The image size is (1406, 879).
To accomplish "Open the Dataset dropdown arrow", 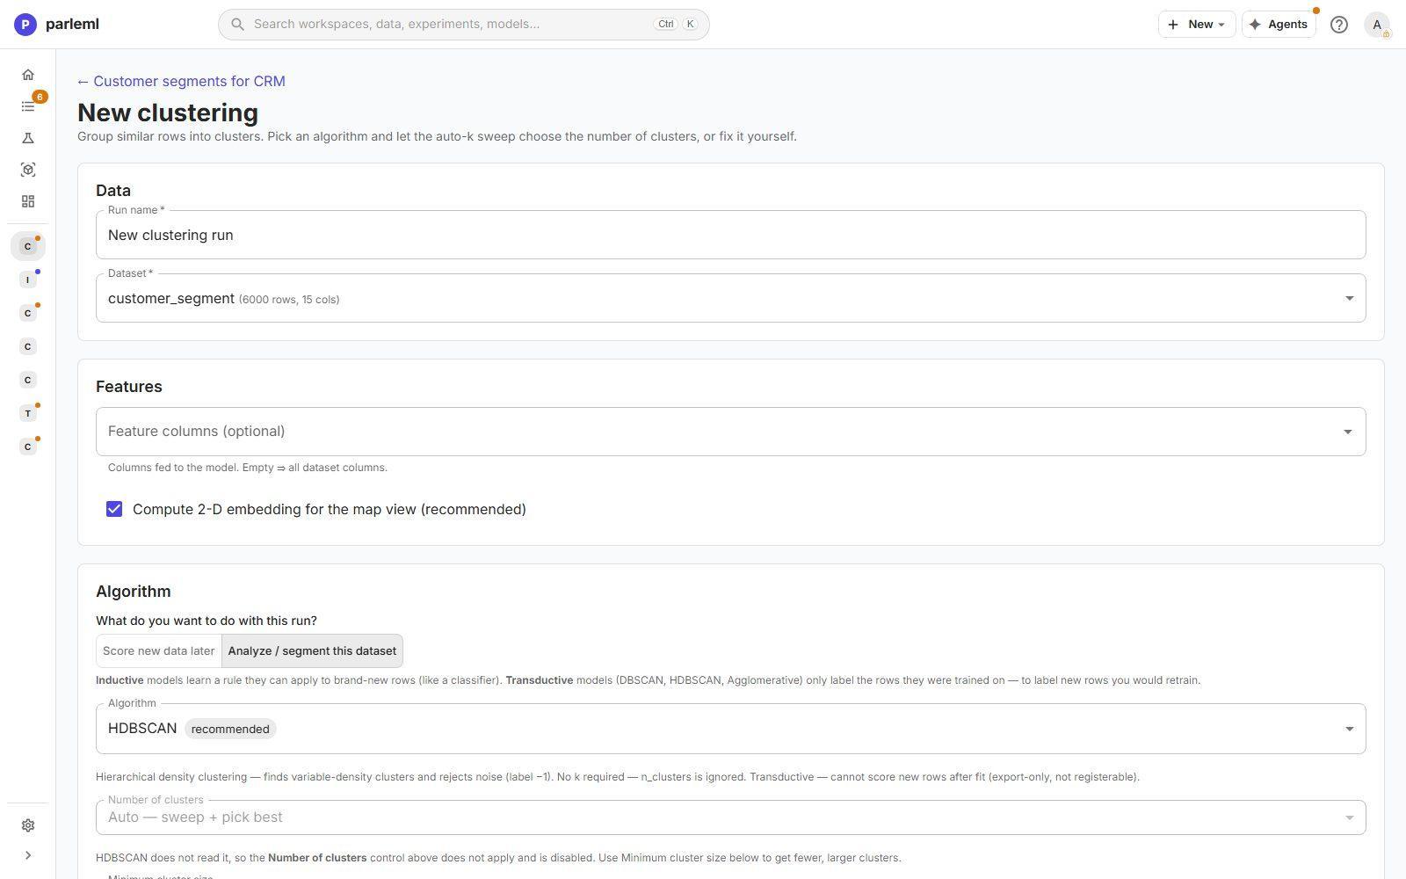I will 1349,298.
